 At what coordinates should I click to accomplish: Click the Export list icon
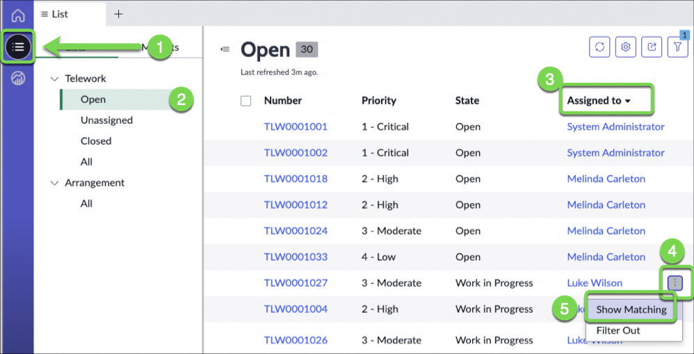pyautogui.click(x=652, y=47)
